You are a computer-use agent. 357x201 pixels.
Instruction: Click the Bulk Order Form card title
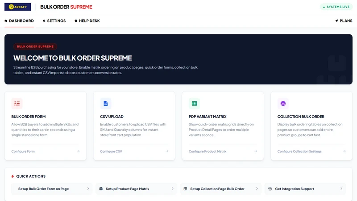(29, 117)
